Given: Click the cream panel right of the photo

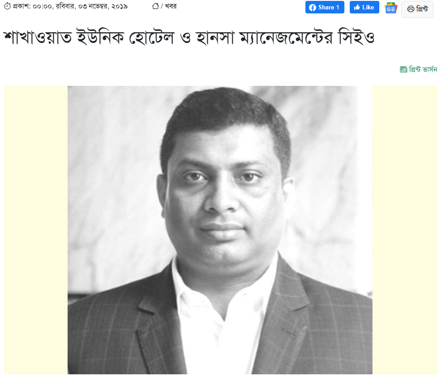Looking at the screenshot, I should pos(405,230).
